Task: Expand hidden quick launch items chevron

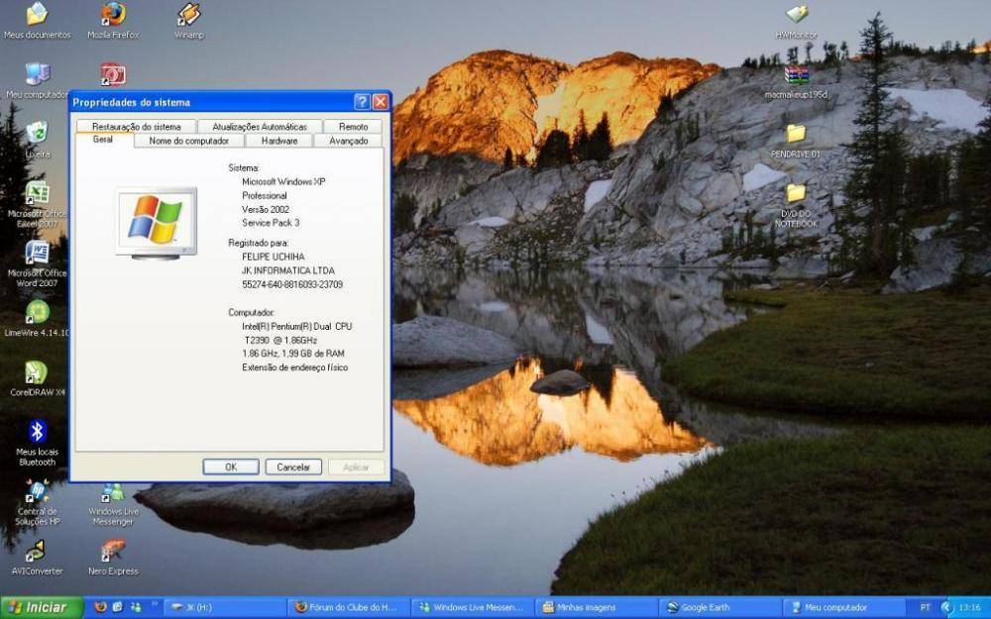Action: (x=154, y=605)
